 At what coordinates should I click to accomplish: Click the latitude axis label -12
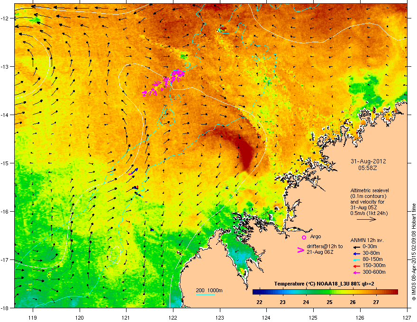(5, 18)
